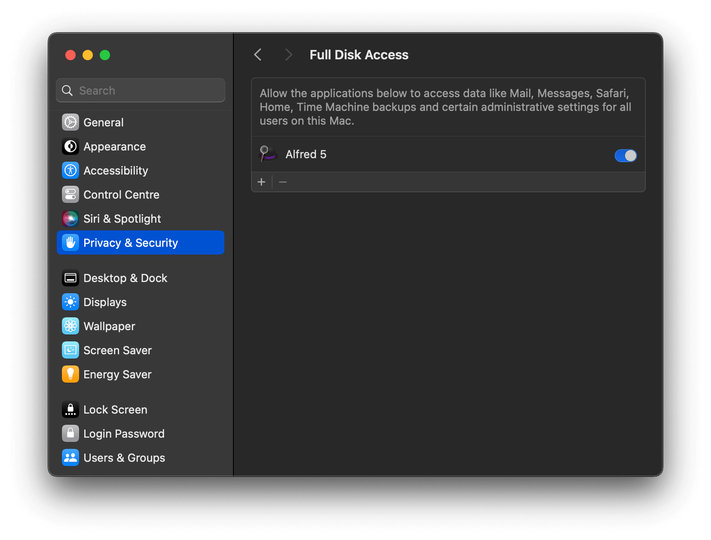
Task: Open Appearance settings from sidebar
Action: pos(70,146)
